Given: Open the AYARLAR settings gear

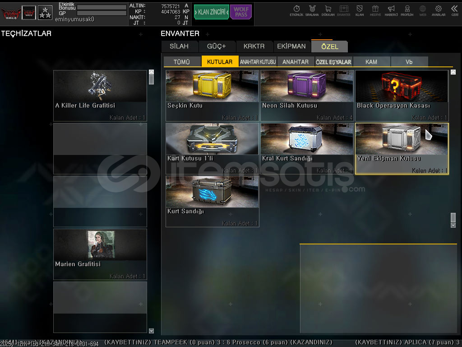Looking at the screenshot, I should click(439, 11).
